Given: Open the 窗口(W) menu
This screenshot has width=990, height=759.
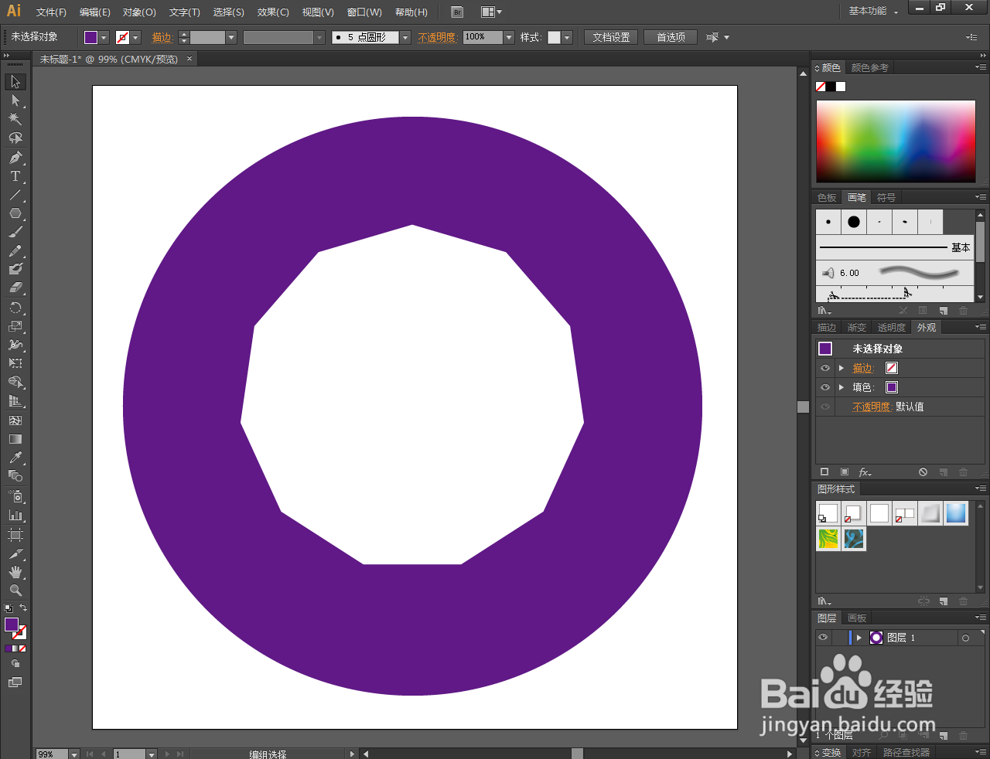Looking at the screenshot, I should tap(364, 12).
